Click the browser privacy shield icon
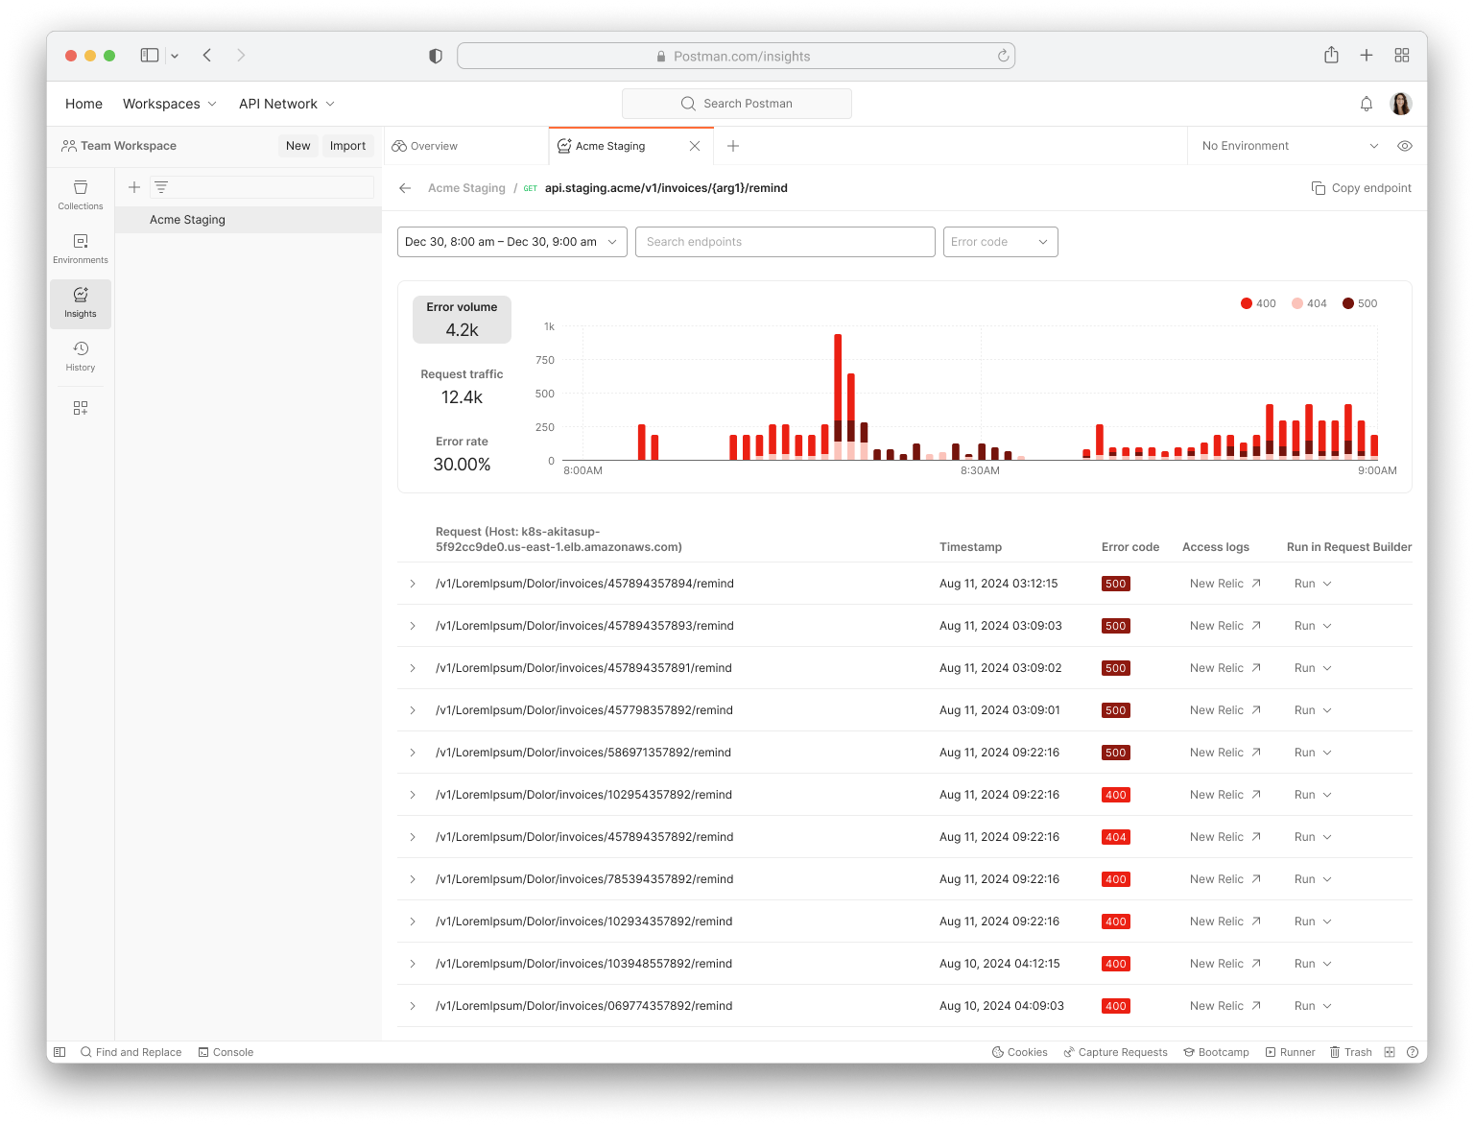This screenshot has width=1474, height=1125. [x=436, y=56]
